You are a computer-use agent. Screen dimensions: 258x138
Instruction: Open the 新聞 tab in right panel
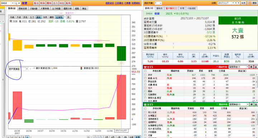pos(182,8)
